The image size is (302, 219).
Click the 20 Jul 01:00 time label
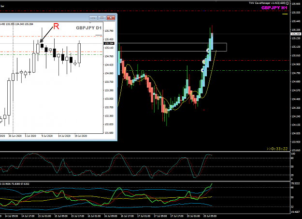(x=193, y=216)
